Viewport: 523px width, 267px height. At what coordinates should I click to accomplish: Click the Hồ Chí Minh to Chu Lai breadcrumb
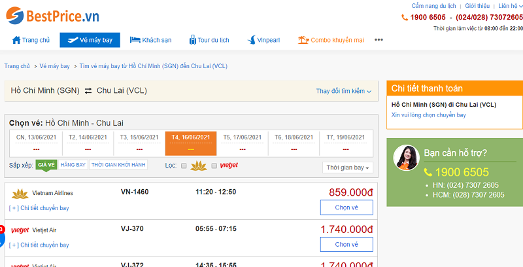pos(154,66)
